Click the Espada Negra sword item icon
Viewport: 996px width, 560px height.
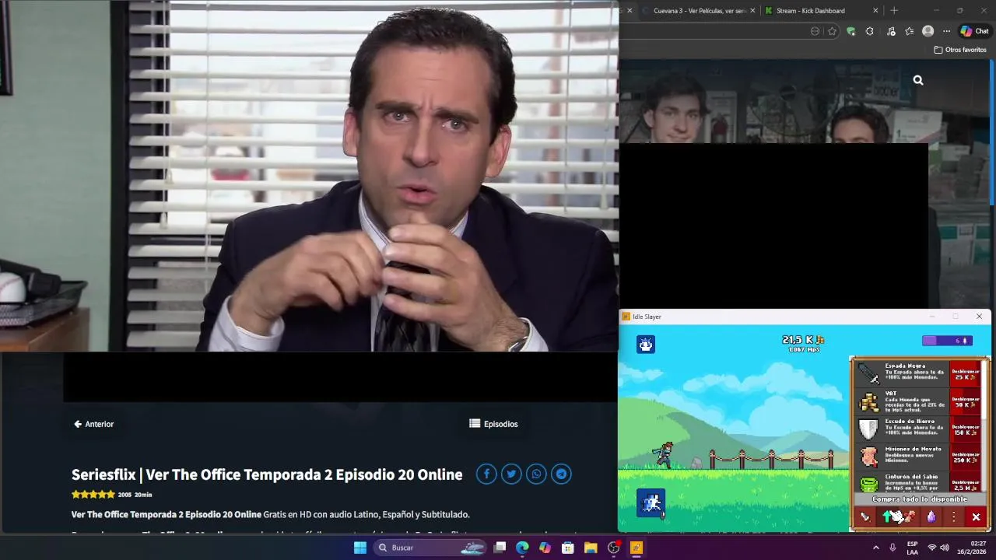tap(868, 374)
